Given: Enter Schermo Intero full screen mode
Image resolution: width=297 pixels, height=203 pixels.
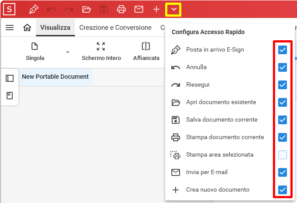Looking at the screenshot, I should (x=101, y=46).
